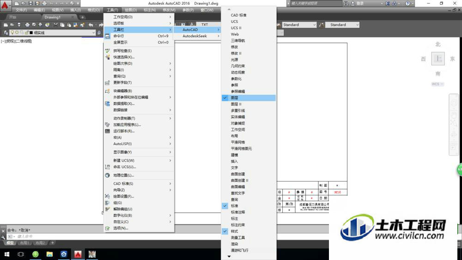Enable the 标注 toolbar entry
This screenshot has width=462, height=260.
pos(249,218)
